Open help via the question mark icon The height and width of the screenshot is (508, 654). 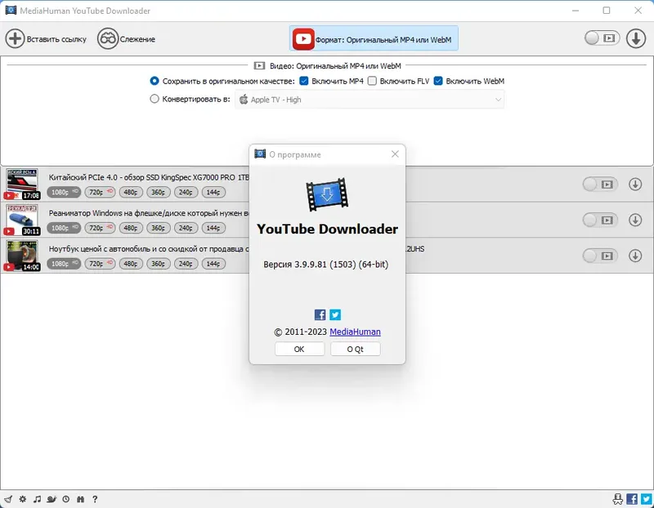(x=94, y=497)
